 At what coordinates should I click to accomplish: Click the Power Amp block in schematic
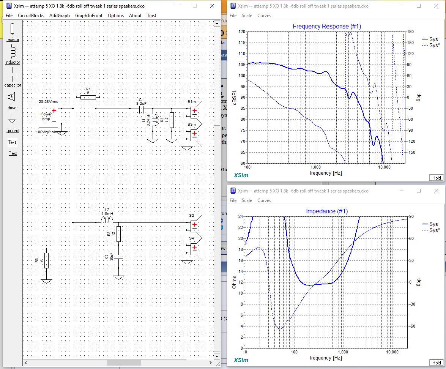pyautogui.click(x=48, y=117)
